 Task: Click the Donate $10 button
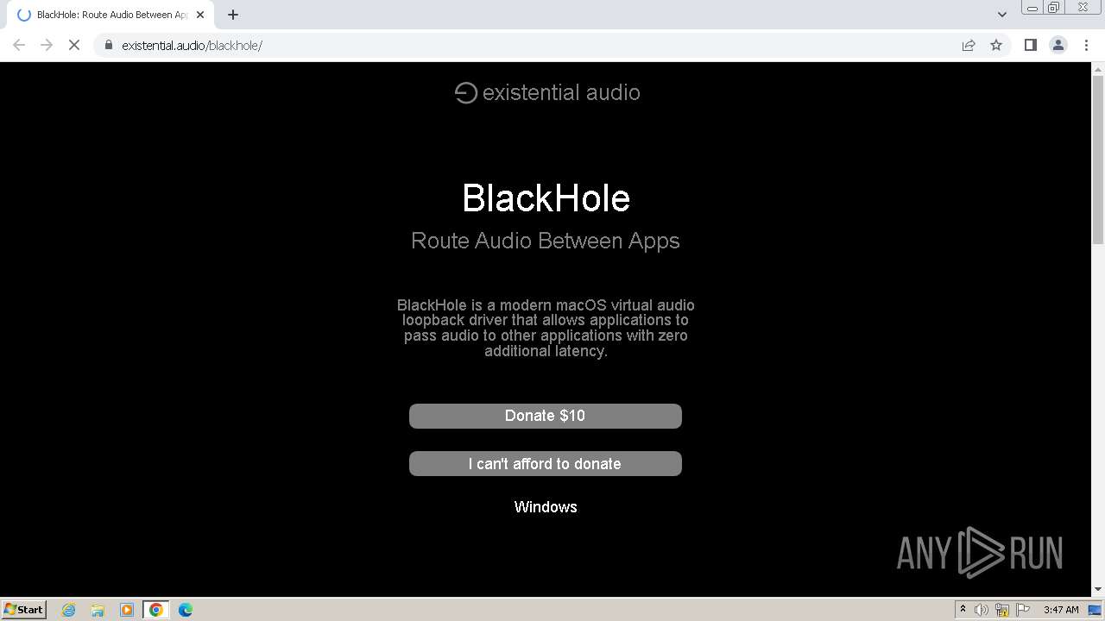(x=546, y=416)
